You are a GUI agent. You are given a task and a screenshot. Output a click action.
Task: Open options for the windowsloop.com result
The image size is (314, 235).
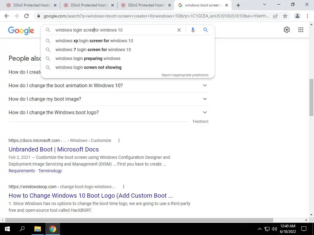coord(124,187)
